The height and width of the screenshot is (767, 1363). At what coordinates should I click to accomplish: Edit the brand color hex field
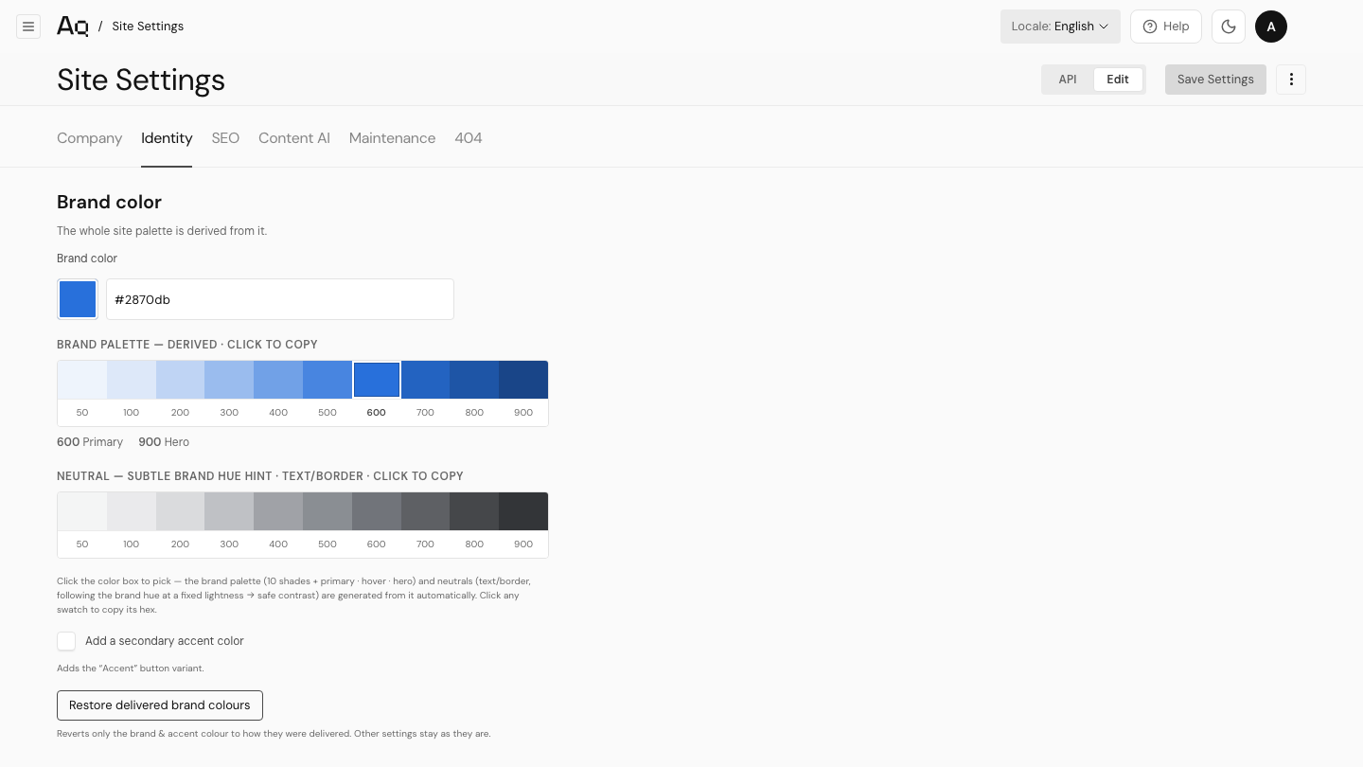point(280,299)
